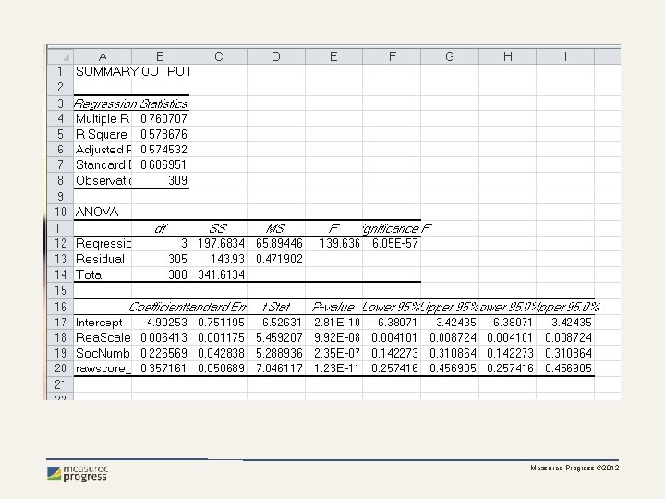Select column F header
This screenshot has width=665, height=499.
tap(392, 56)
